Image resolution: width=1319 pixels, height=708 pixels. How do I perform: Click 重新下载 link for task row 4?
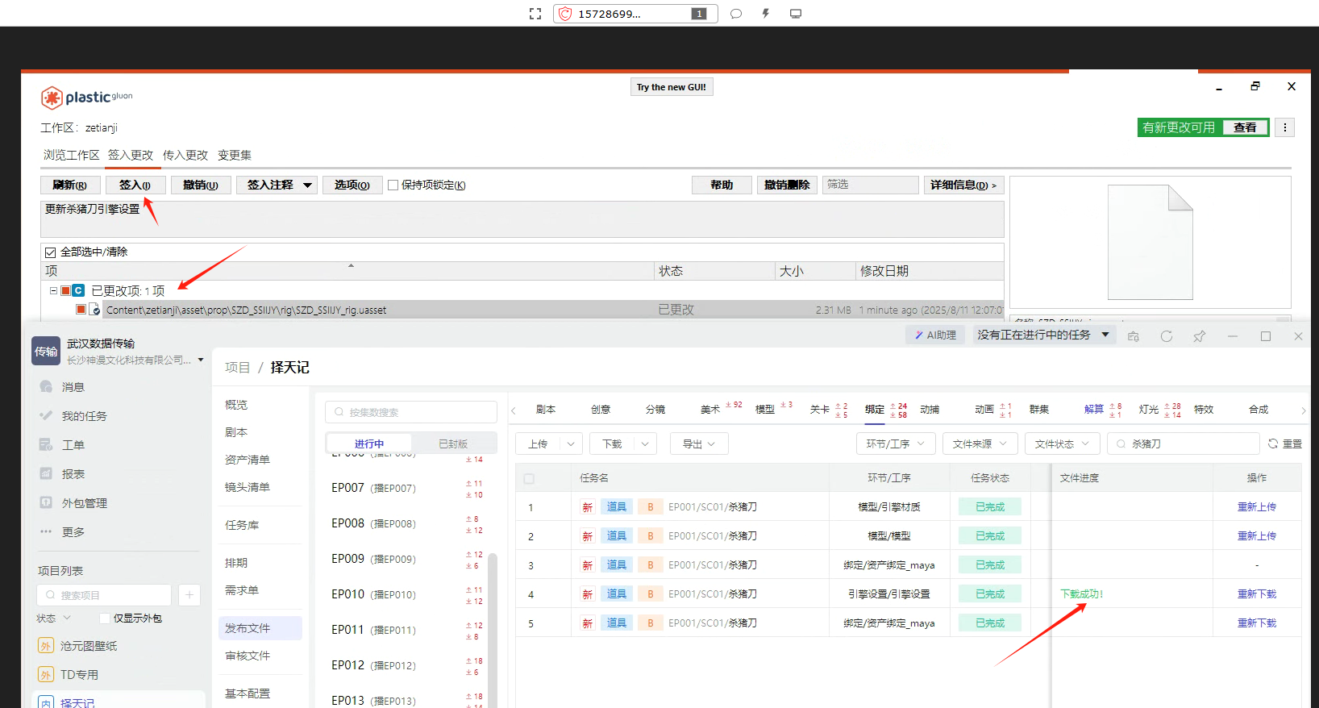1256,594
